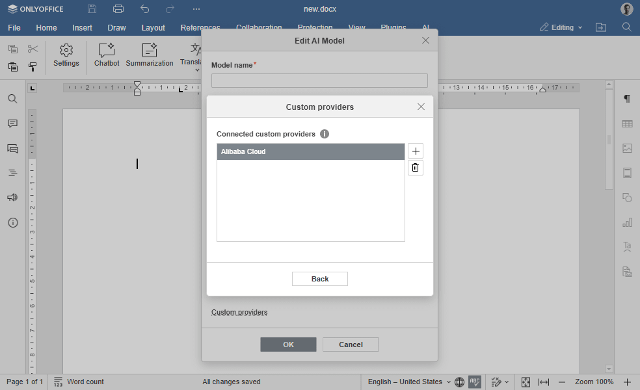
Task: Open the Headings navigation panel
Action: (x=12, y=173)
